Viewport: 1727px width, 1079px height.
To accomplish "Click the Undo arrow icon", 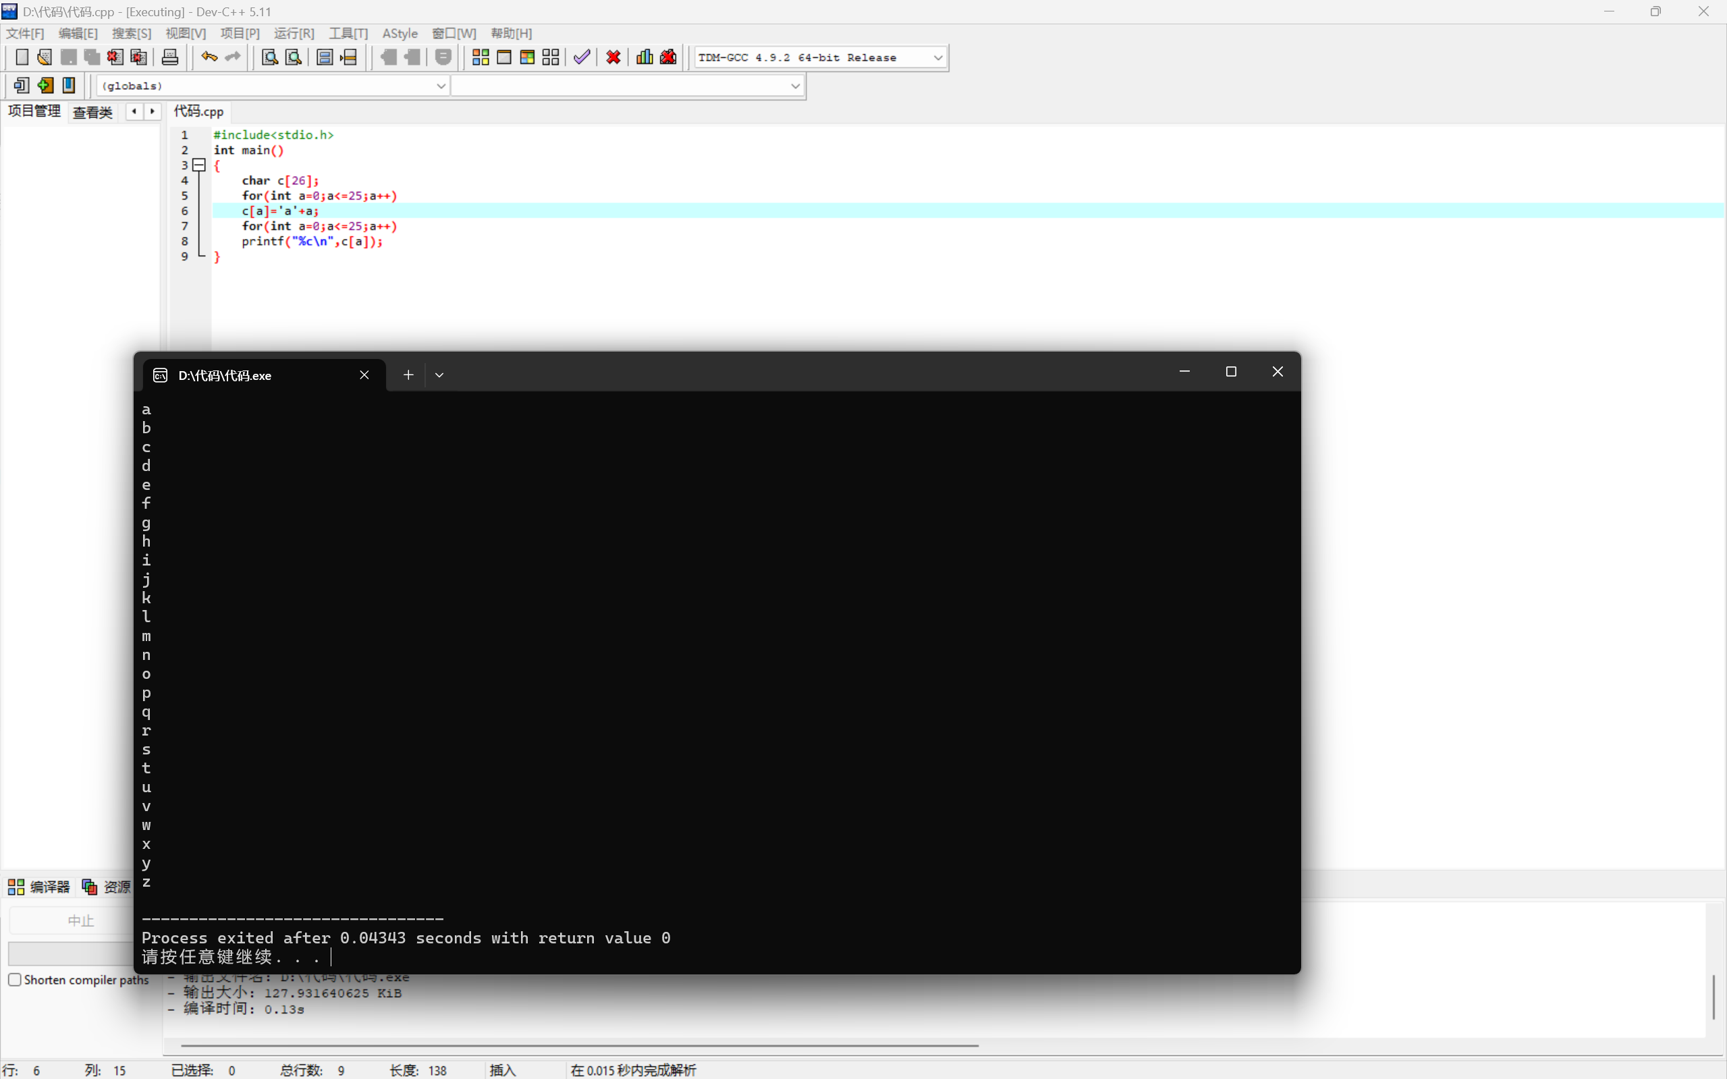I will click(209, 57).
